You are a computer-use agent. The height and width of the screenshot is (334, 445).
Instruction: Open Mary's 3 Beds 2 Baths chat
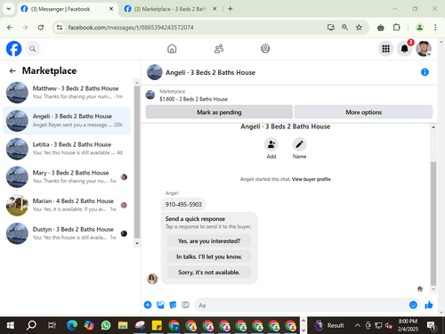click(67, 177)
